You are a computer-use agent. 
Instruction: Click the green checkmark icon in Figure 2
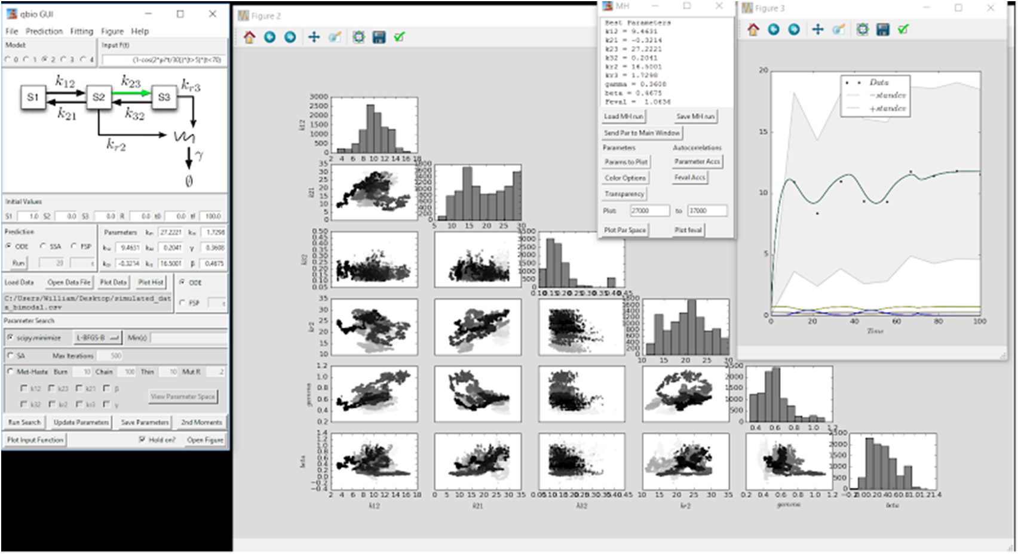pyautogui.click(x=399, y=38)
